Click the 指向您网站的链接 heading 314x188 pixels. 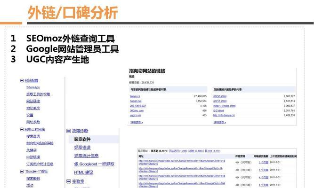pos(147,71)
